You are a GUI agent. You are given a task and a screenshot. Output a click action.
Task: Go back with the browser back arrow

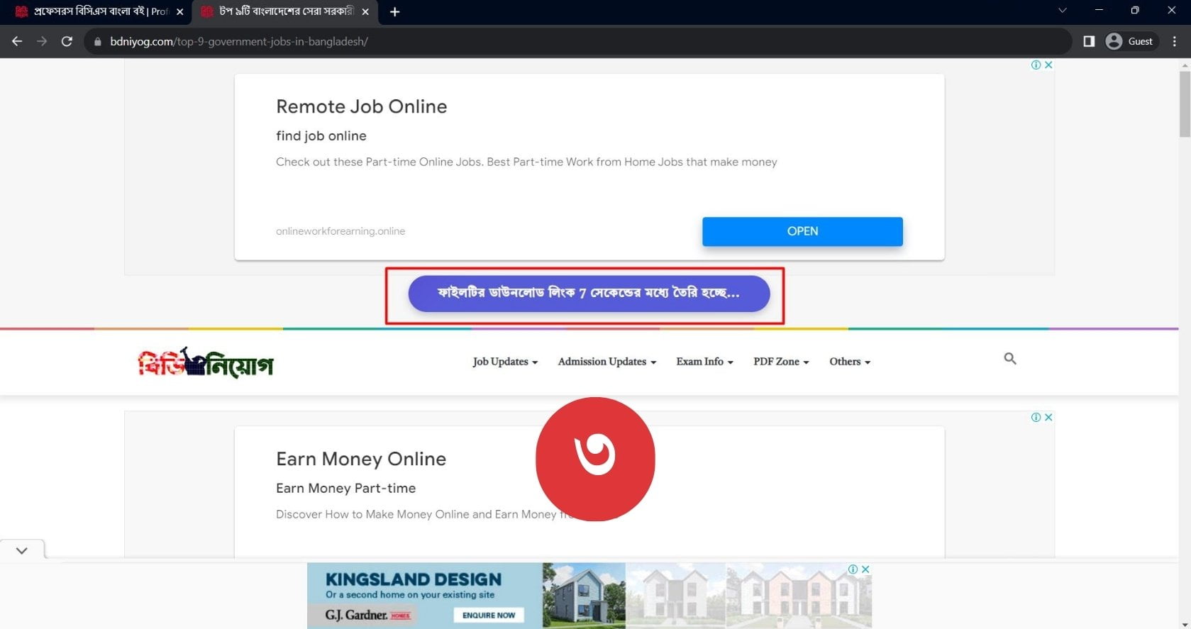[17, 41]
